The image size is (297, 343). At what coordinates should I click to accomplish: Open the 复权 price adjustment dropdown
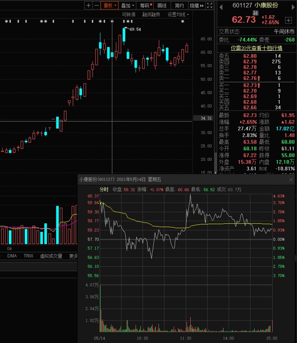109,5
